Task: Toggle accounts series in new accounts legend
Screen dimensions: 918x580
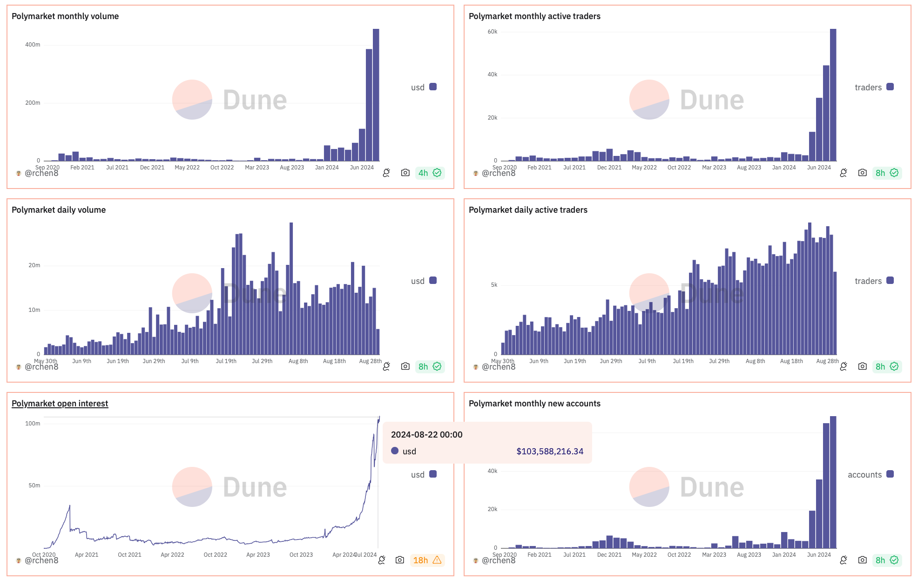Action: coord(864,474)
